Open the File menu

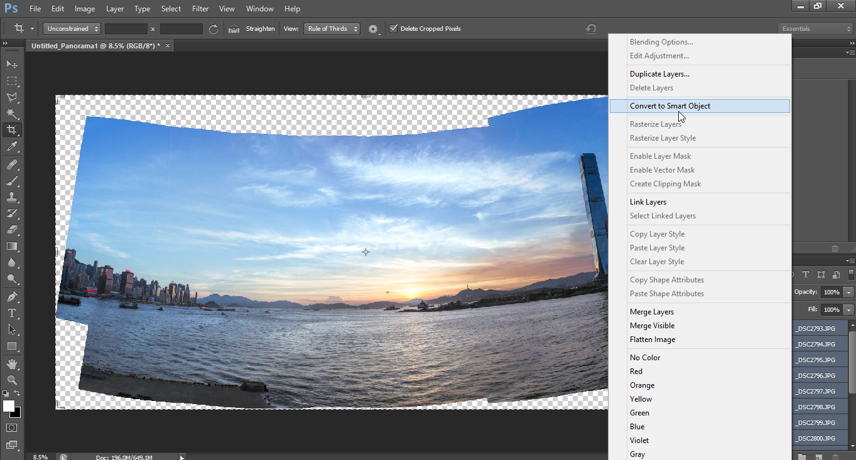pyautogui.click(x=35, y=9)
